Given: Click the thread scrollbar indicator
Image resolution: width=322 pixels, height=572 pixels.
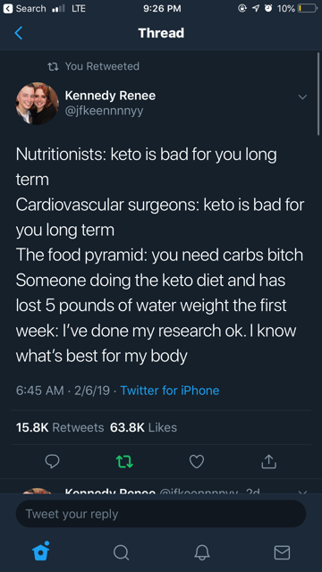Looking at the screenshot, I should tap(318, 94).
